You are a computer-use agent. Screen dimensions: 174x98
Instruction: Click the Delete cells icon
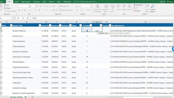[x=124, y=6]
